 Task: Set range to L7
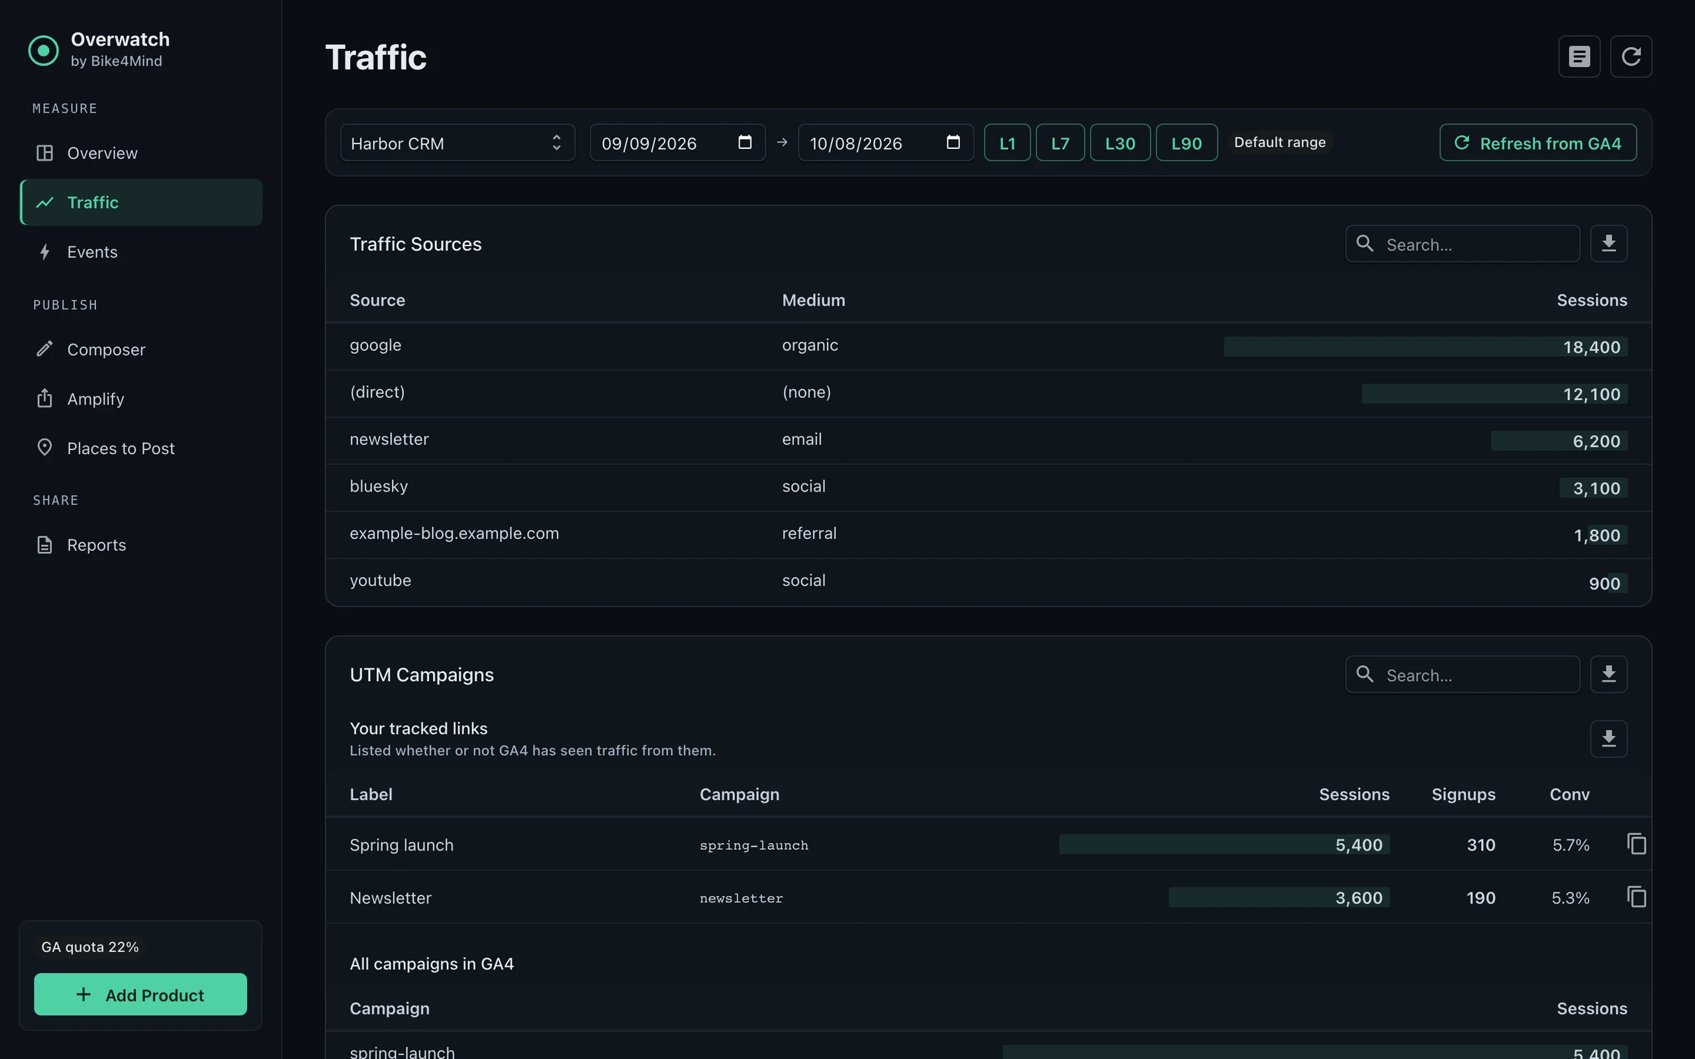(1060, 143)
